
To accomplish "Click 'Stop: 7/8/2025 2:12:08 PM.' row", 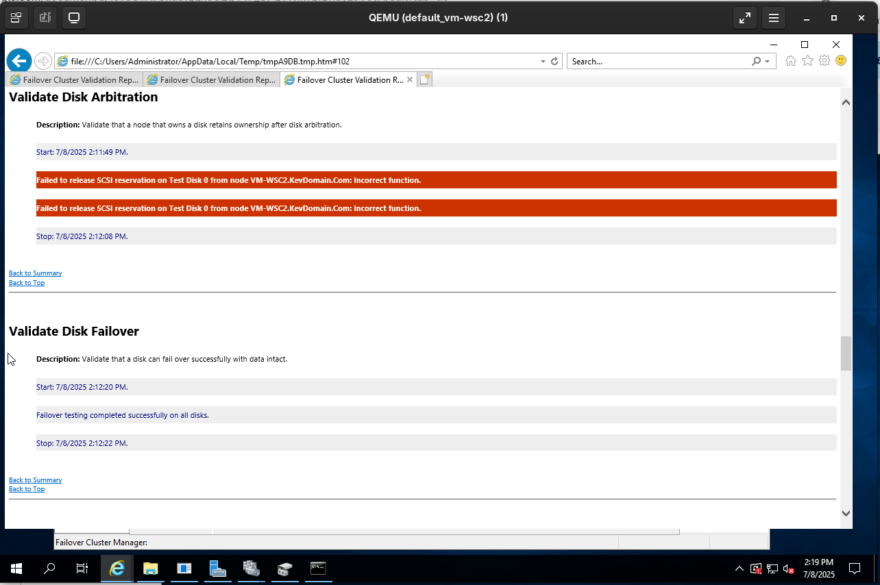I will coord(437,236).
